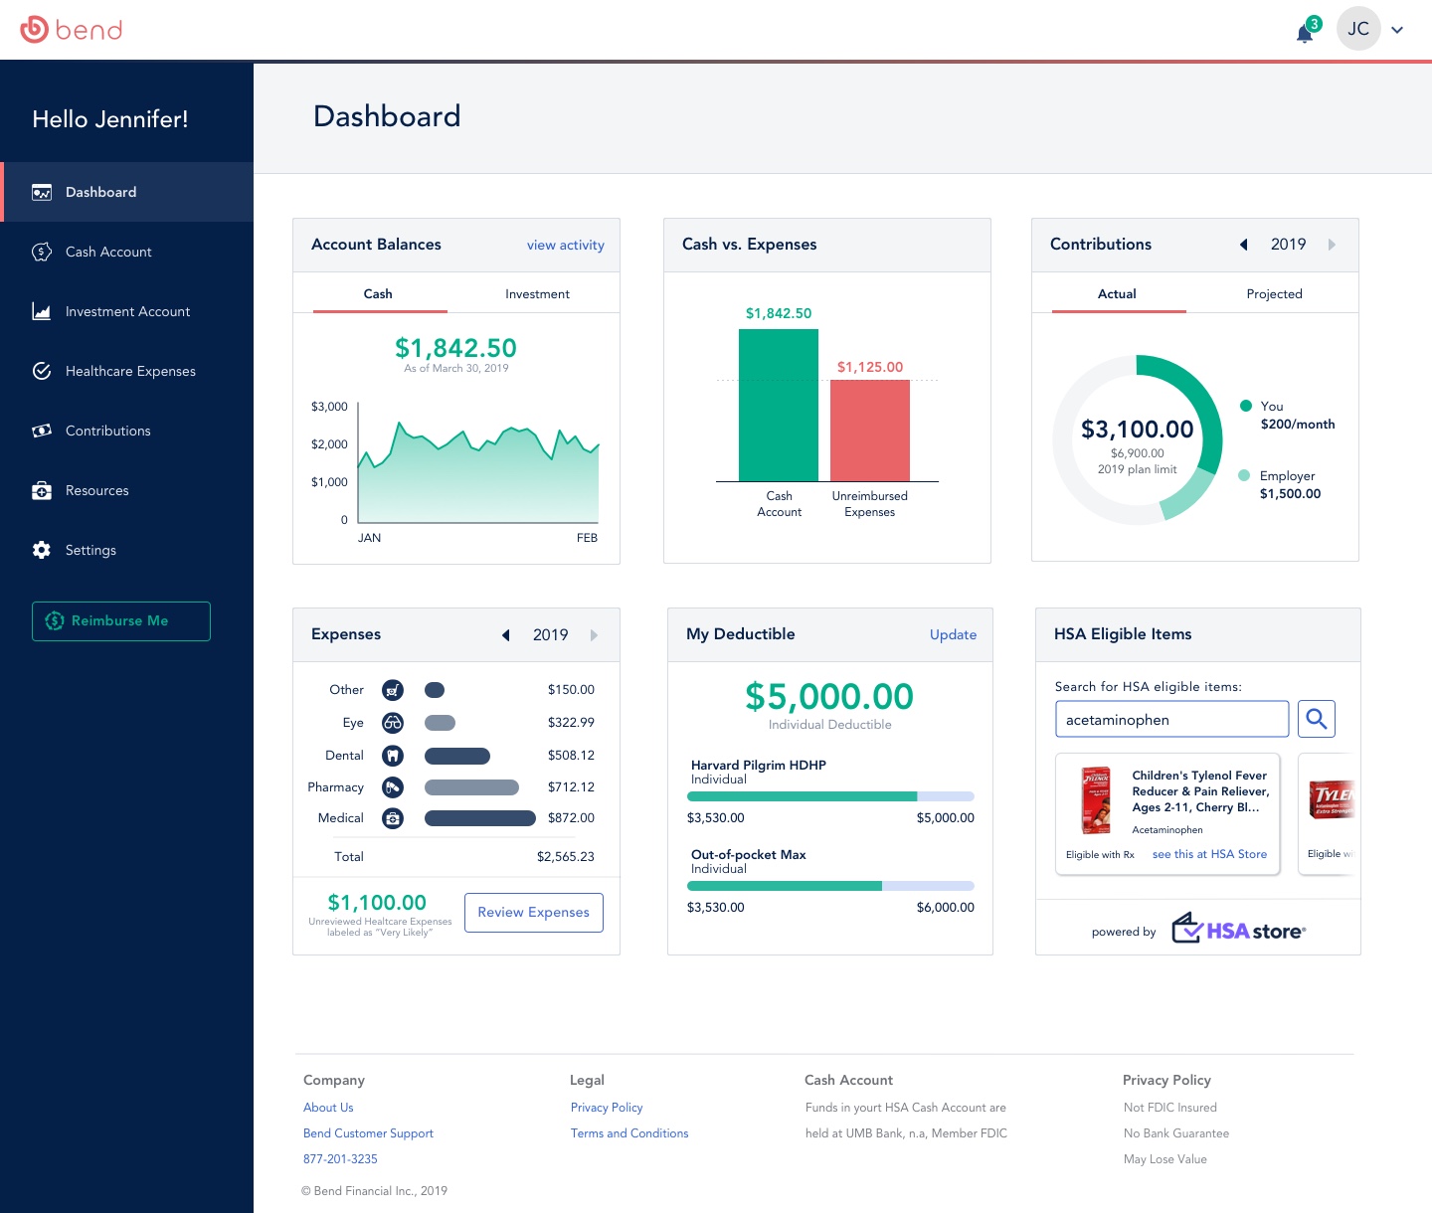1432x1213 pixels.
Task: Click the Pharmacy pill icon
Action: coord(393,787)
